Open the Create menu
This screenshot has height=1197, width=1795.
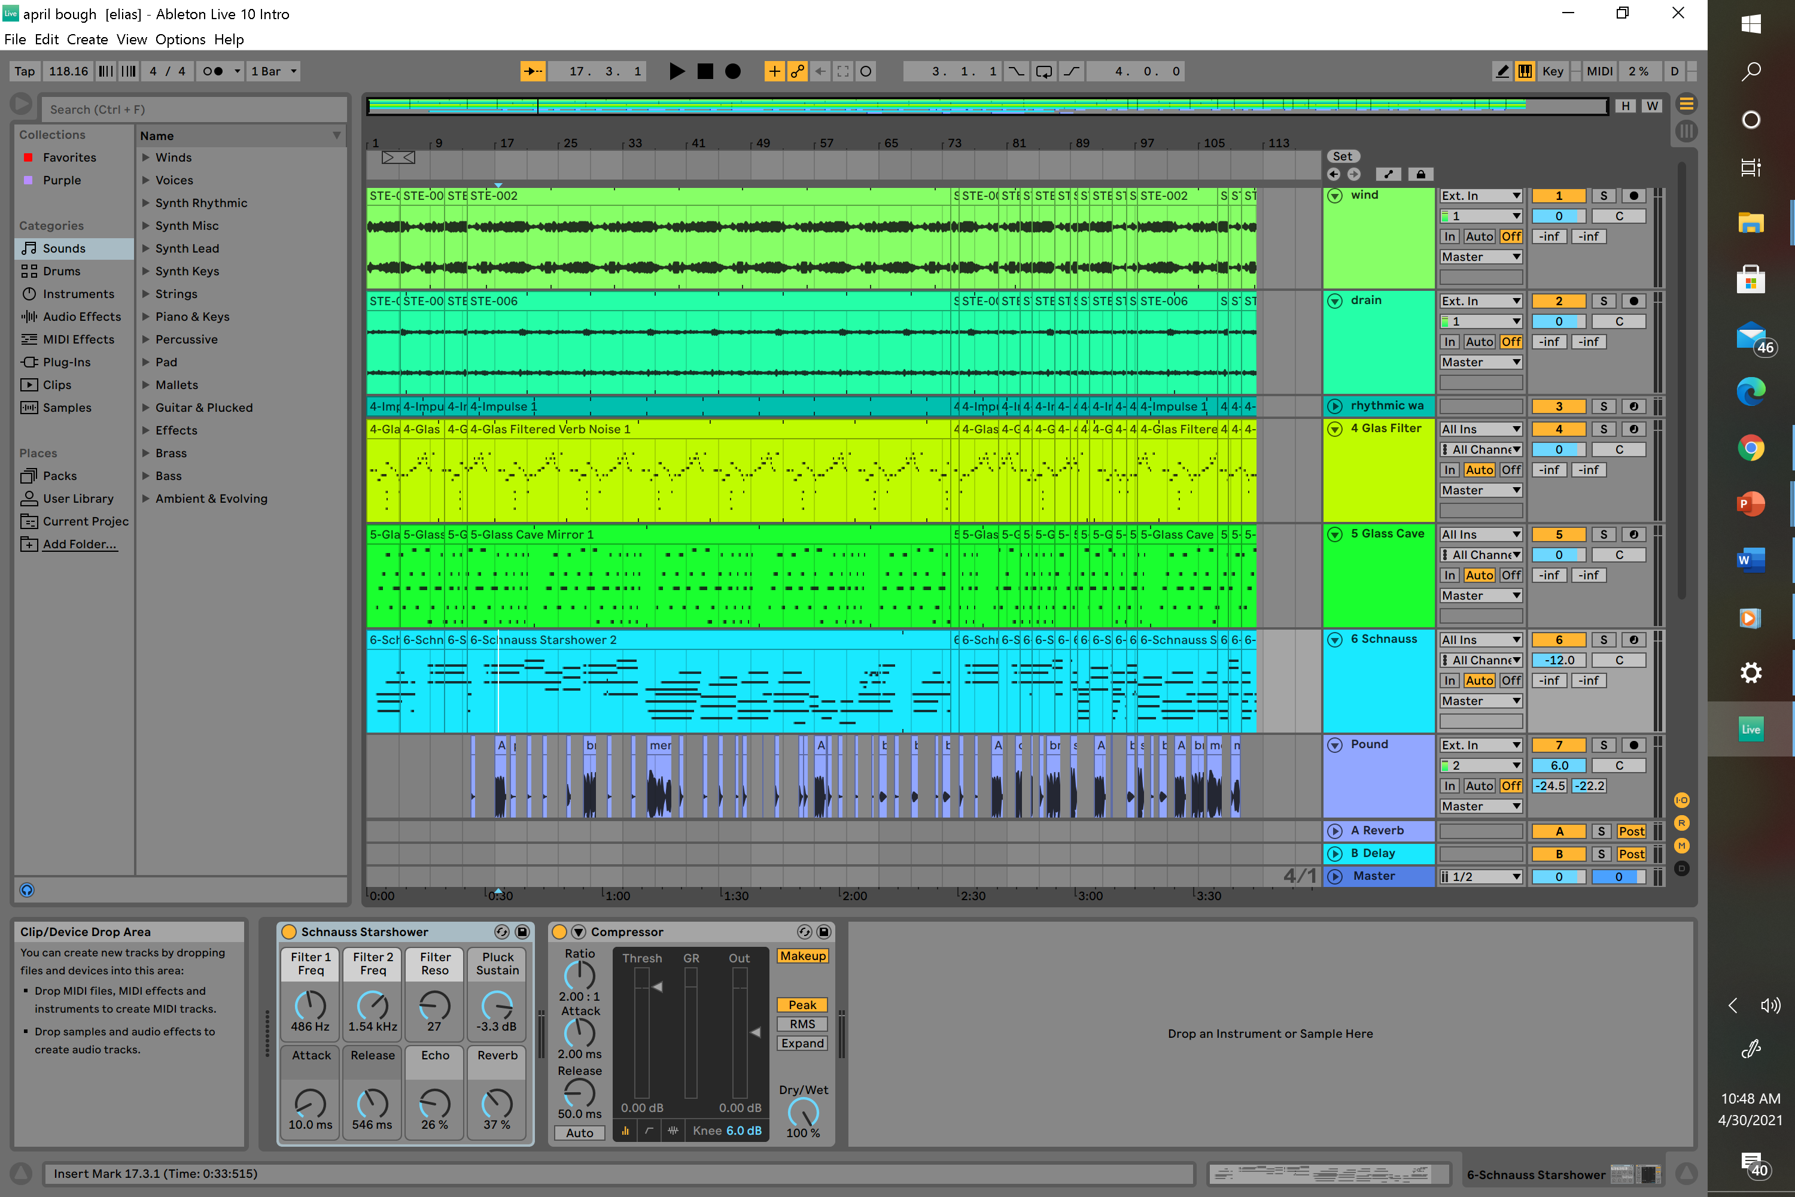click(x=87, y=39)
